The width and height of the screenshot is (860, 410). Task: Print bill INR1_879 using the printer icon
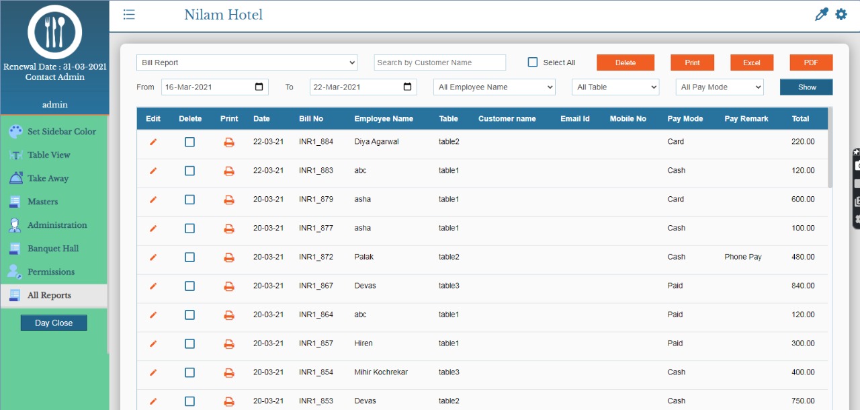coord(229,200)
